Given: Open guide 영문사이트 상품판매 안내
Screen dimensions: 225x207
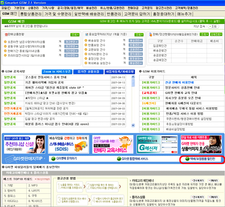Looking at the screenshot, I should [x=182, y=88].
